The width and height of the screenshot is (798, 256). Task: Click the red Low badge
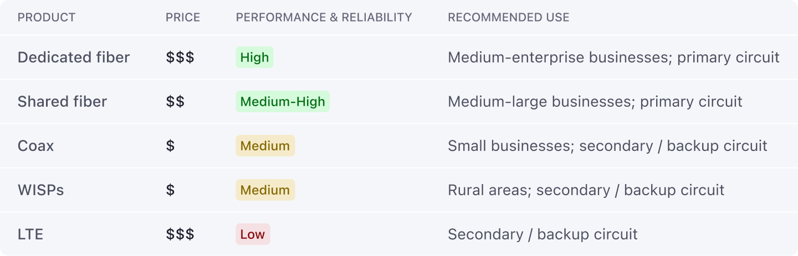(253, 234)
